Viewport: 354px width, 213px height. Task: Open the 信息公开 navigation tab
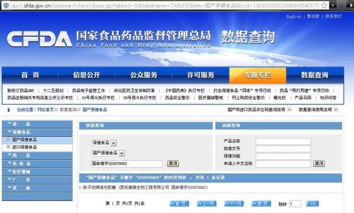(87, 75)
